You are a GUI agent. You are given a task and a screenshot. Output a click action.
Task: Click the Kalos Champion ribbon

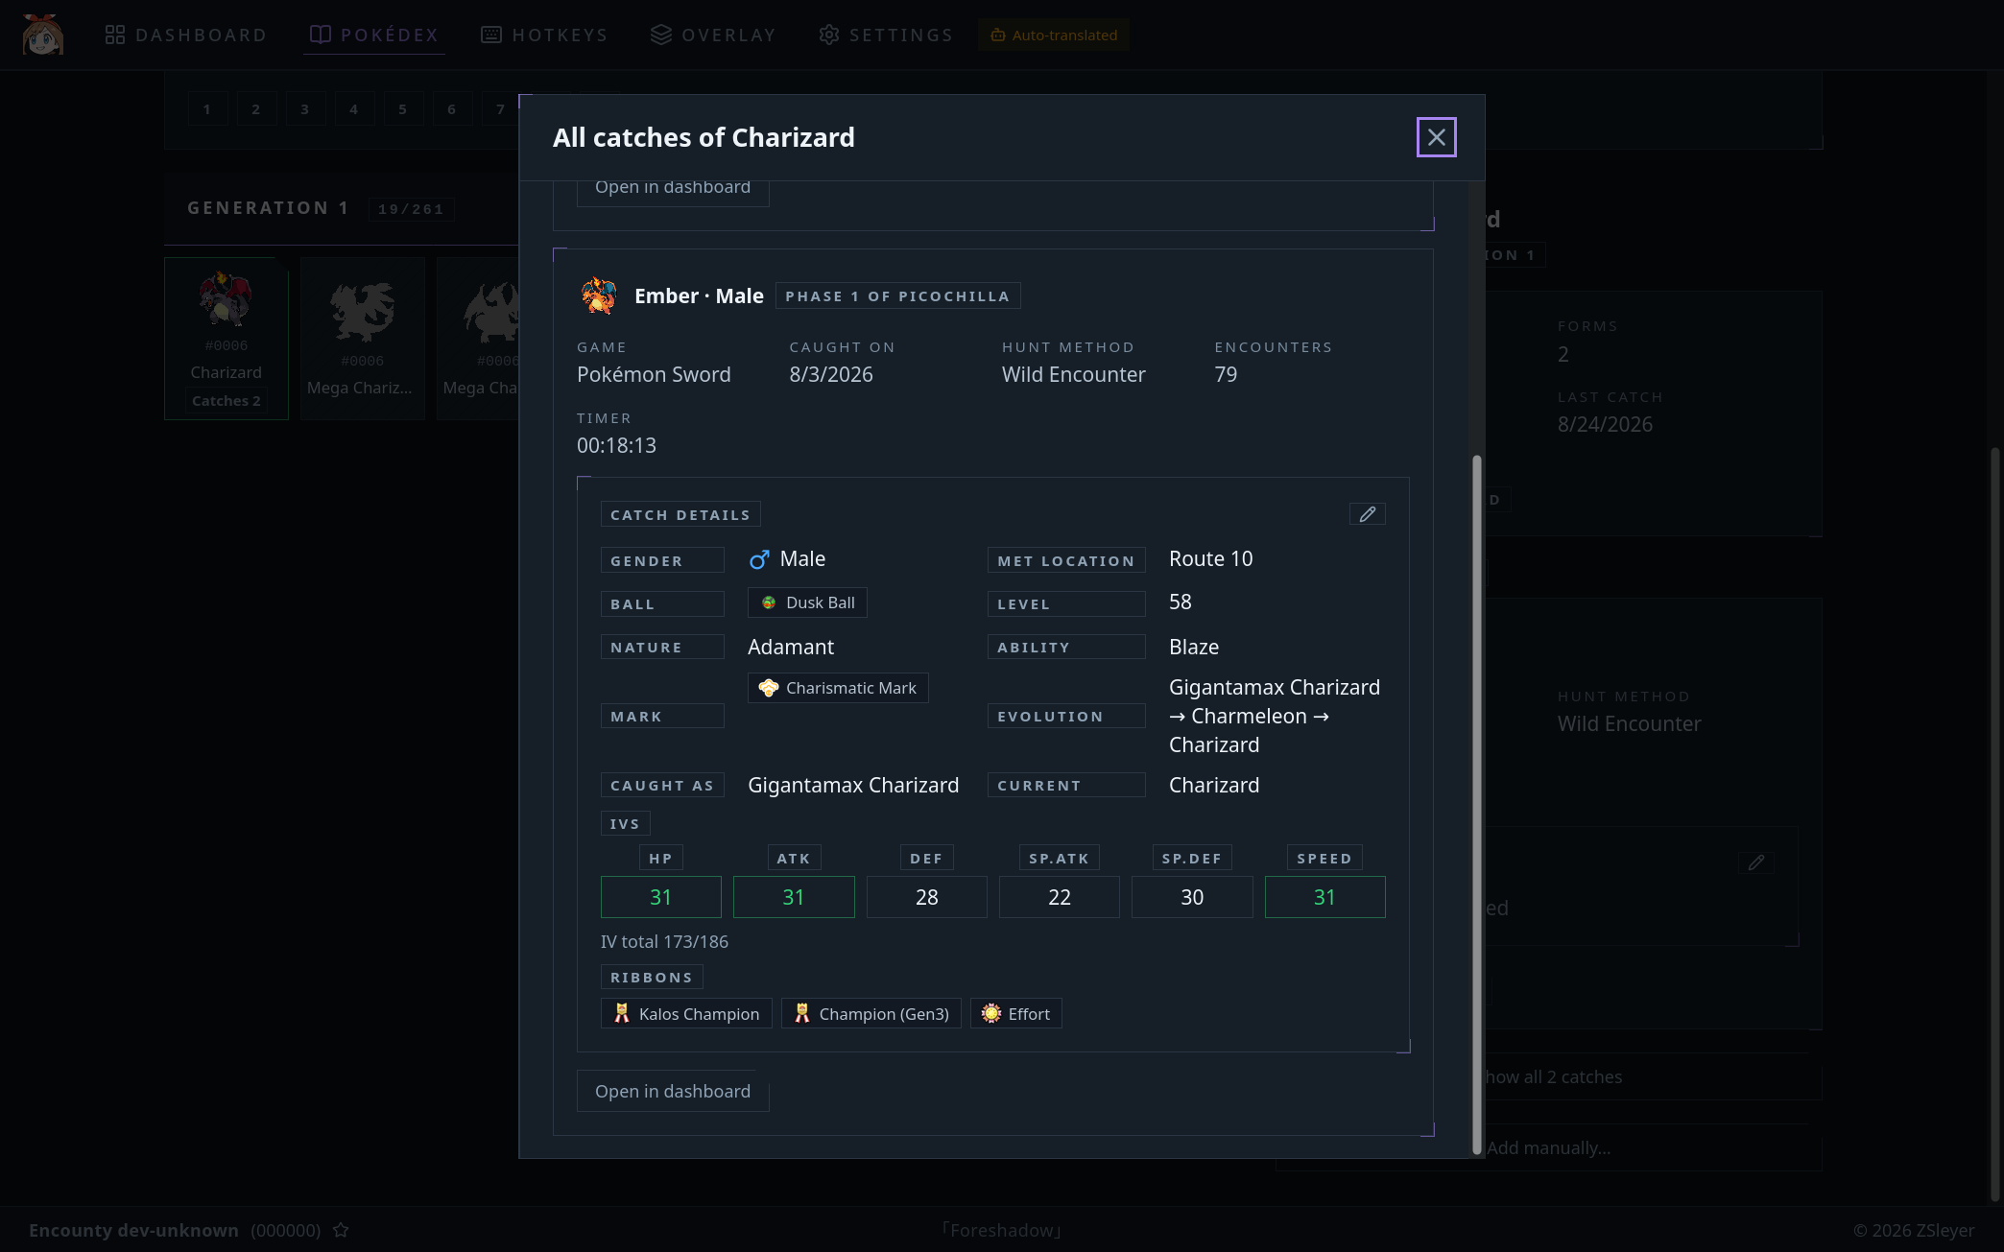click(686, 1014)
